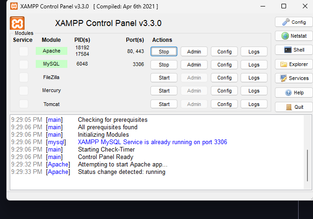
Task: Open Mercury Logs menu
Action: (254, 91)
